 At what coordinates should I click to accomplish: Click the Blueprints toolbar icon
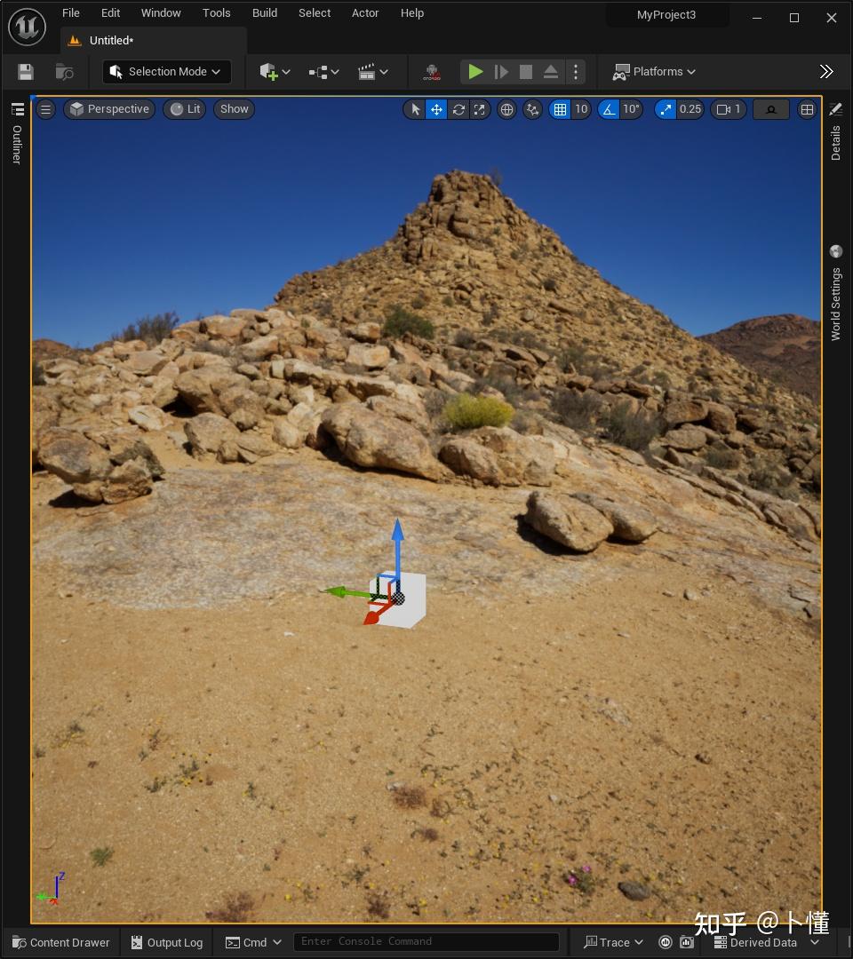(316, 72)
